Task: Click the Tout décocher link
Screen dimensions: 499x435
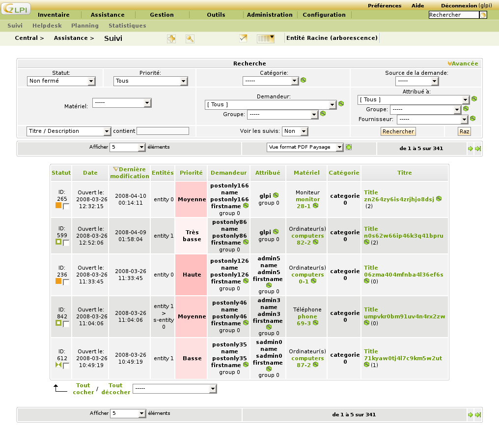Action: 115,389
